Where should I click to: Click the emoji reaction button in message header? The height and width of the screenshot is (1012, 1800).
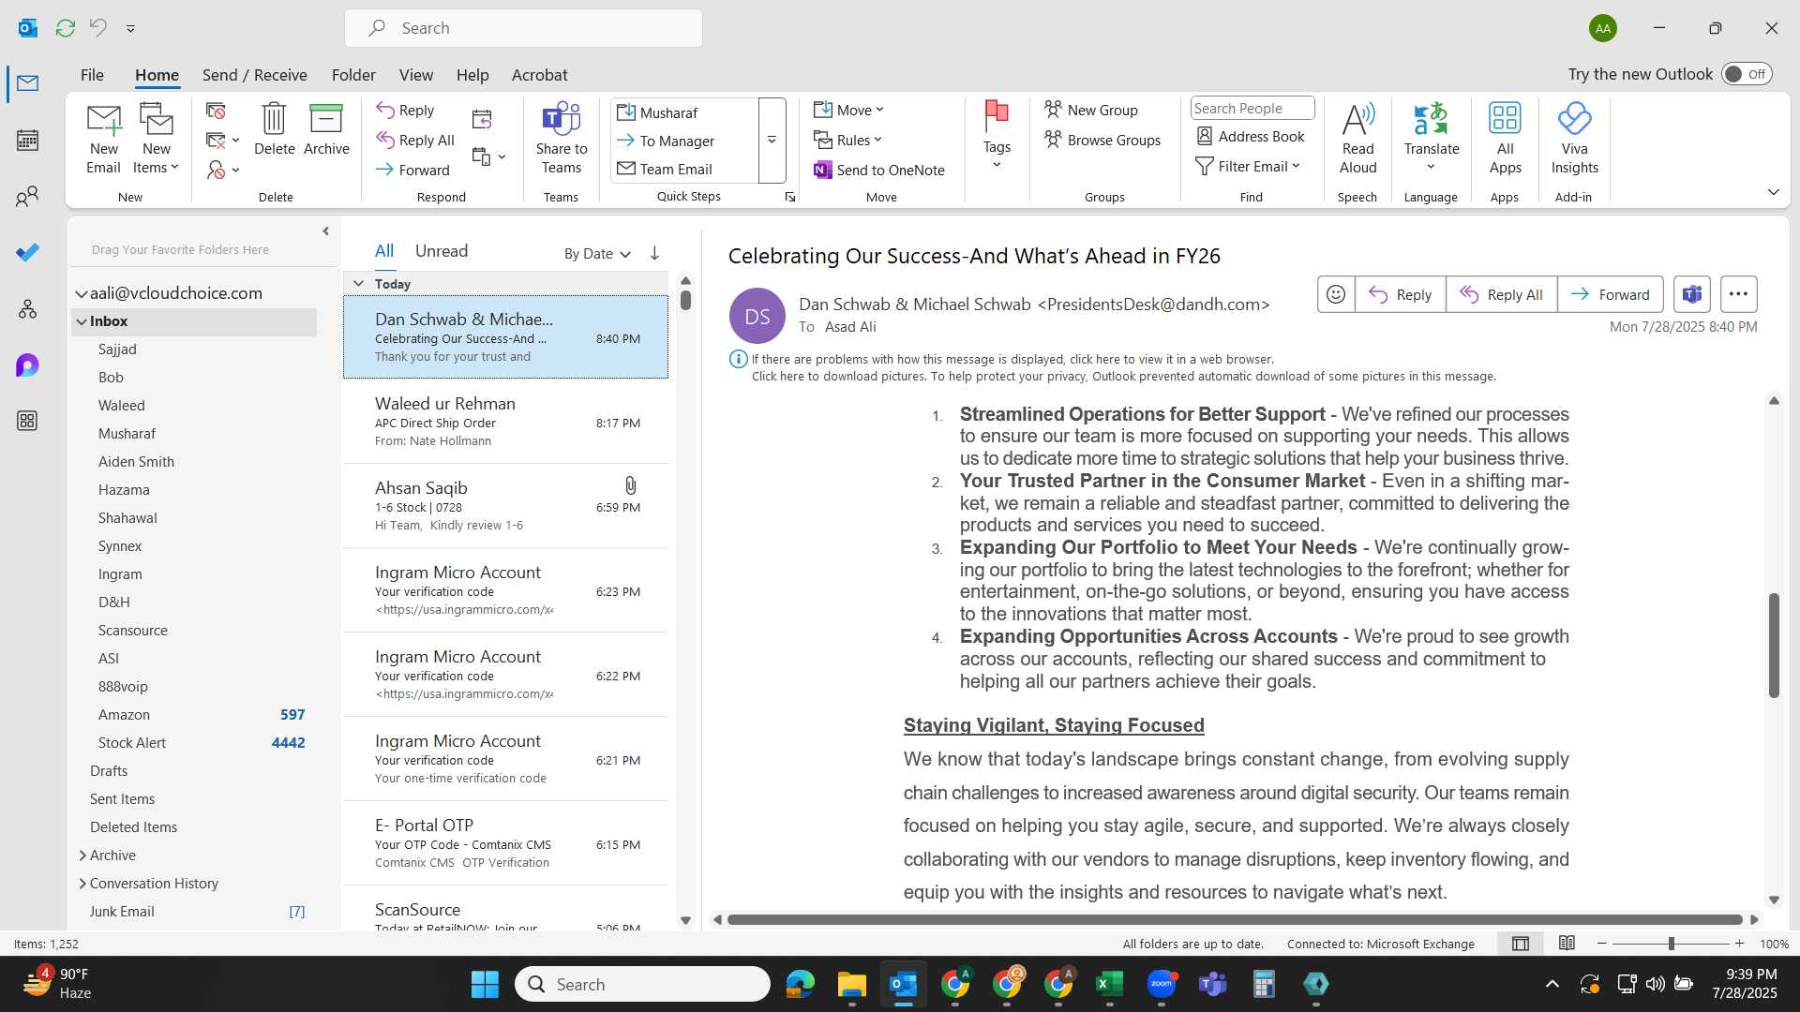click(1336, 294)
